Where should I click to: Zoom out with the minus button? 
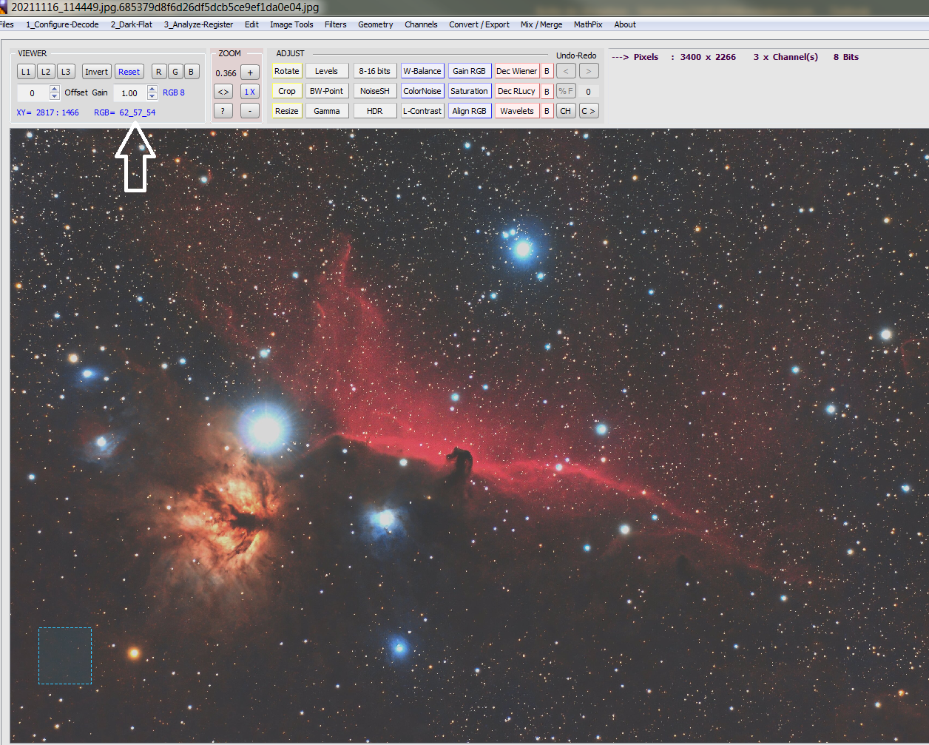(x=250, y=111)
